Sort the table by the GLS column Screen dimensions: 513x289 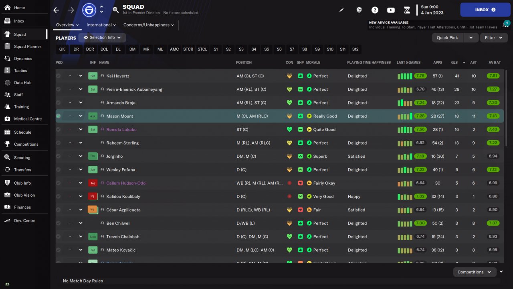(x=454, y=63)
